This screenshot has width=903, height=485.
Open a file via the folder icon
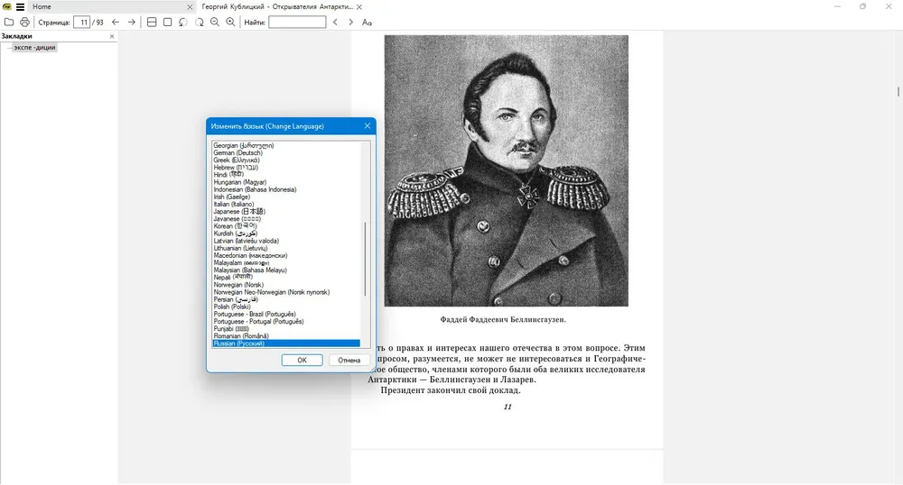point(9,22)
